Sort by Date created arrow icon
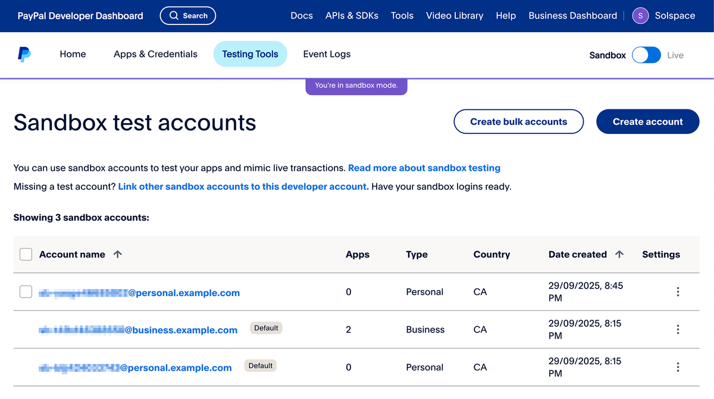The width and height of the screenshot is (714, 399). [x=619, y=255]
